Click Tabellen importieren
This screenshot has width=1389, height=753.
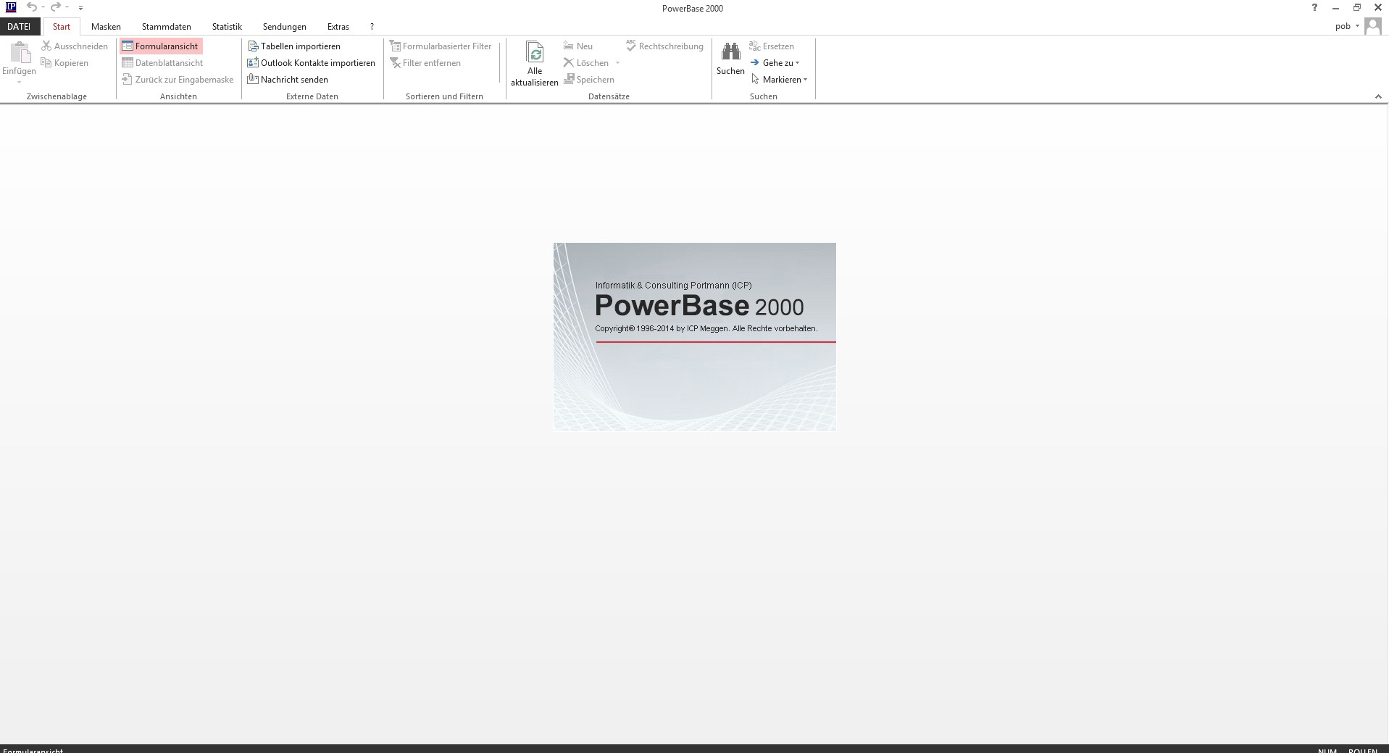pyautogui.click(x=294, y=46)
